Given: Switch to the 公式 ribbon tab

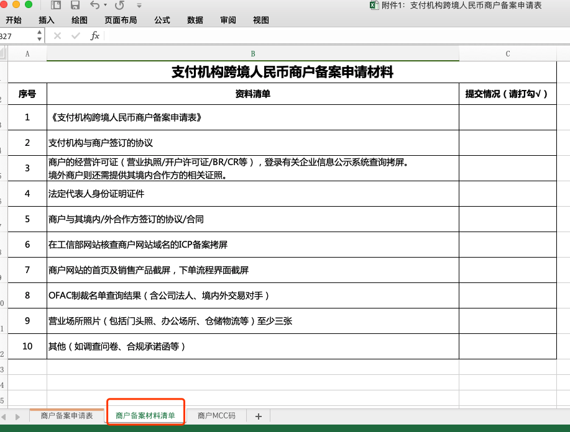Looking at the screenshot, I should (162, 20).
